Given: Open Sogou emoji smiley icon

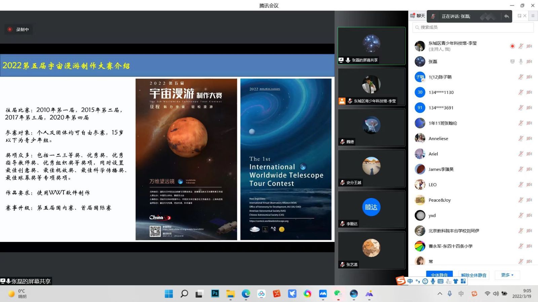Looking at the screenshot, I should point(425,281).
